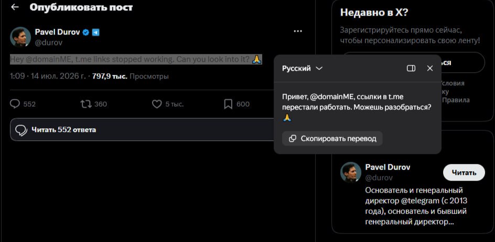
Task: Close the translation popup
Action: [430, 69]
